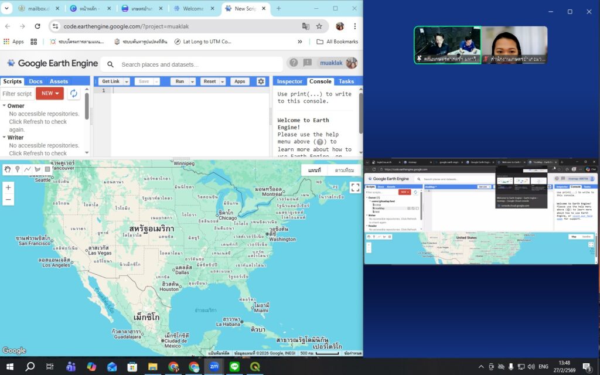This screenshot has width=600, height=375.
Task: Zoom in the map with plus
Action: 8,187
